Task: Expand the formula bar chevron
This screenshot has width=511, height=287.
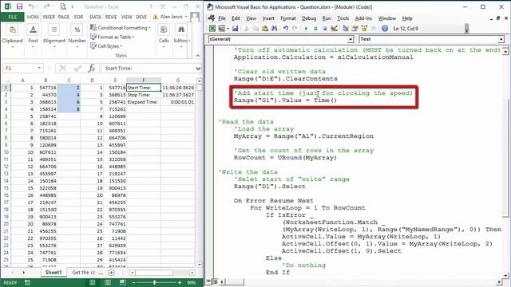Action: pos(198,69)
